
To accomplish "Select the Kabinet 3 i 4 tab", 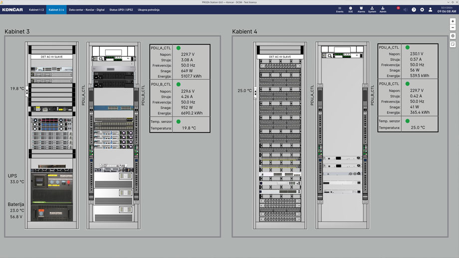I will coord(56,9).
